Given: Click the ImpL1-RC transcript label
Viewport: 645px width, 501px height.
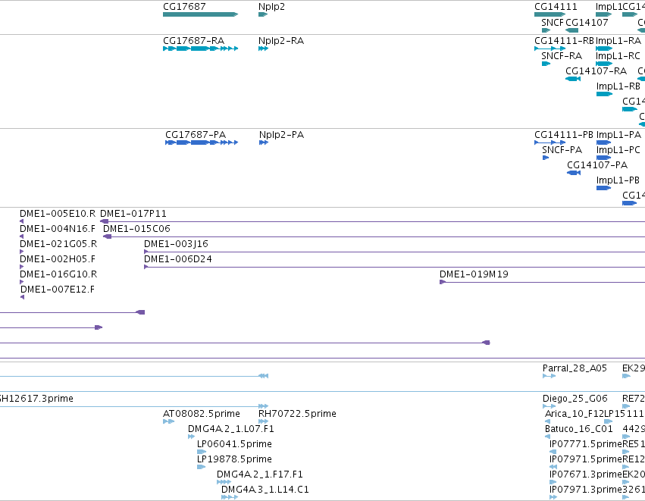Looking at the screenshot, I should [618, 56].
